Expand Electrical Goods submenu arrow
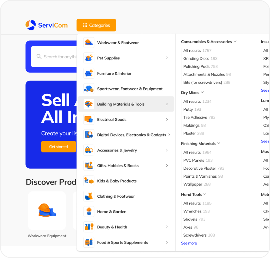Screen dimensions: 270x258 tap(167, 119)
